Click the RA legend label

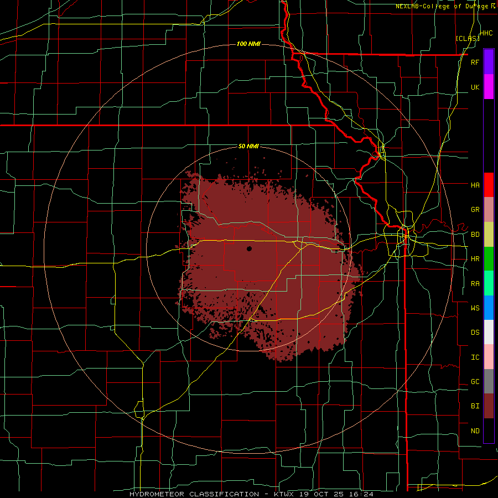click(x=475, y=284)
